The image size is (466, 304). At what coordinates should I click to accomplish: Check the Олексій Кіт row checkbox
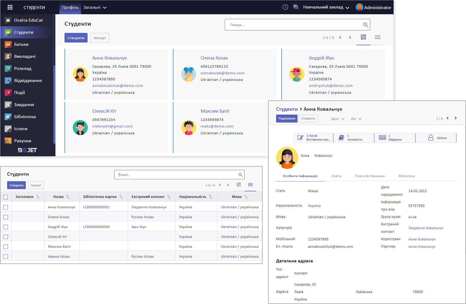coord(5,237)
